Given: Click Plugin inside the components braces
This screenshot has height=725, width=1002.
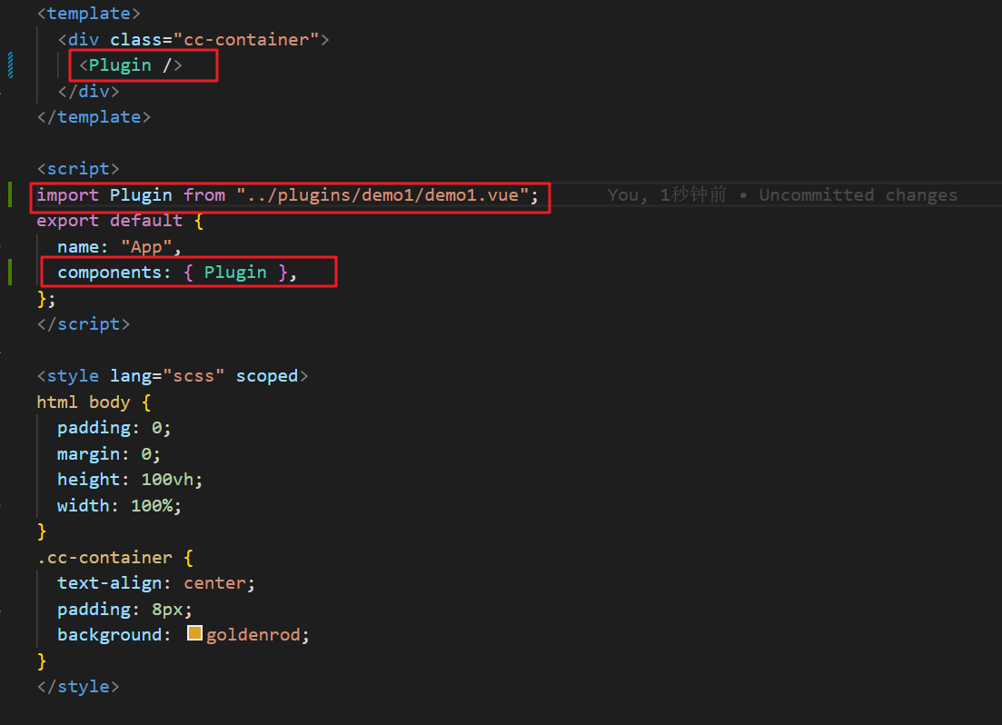Looking at the screenshot, I should [235, 273].
